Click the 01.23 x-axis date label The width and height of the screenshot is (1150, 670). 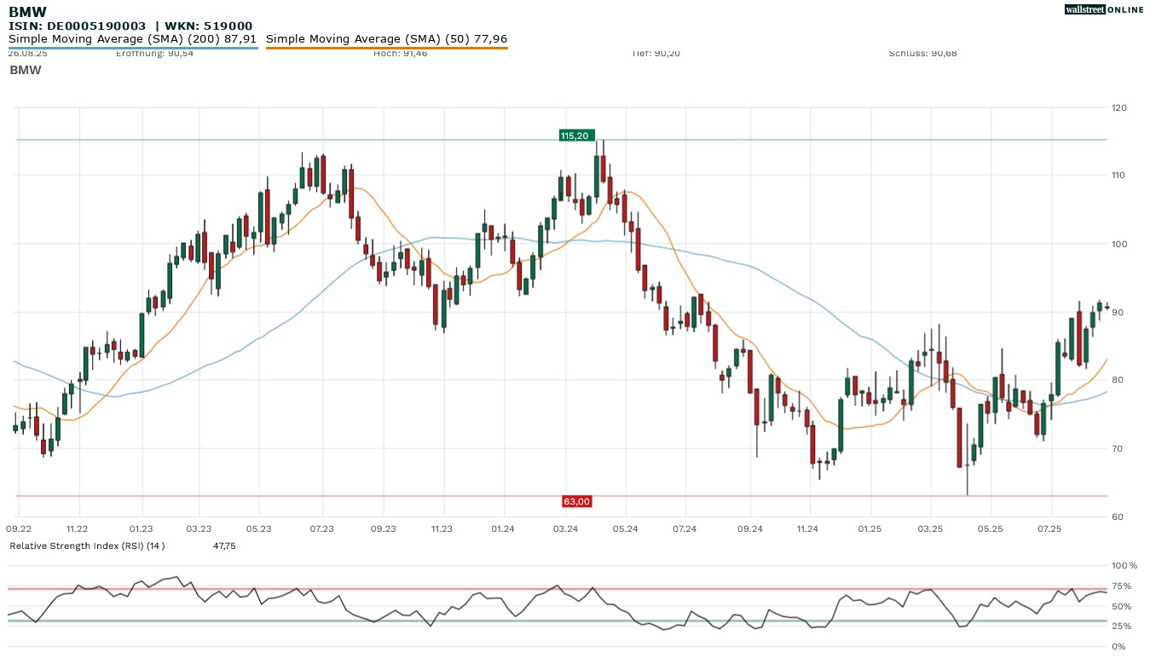pos(141,529)
